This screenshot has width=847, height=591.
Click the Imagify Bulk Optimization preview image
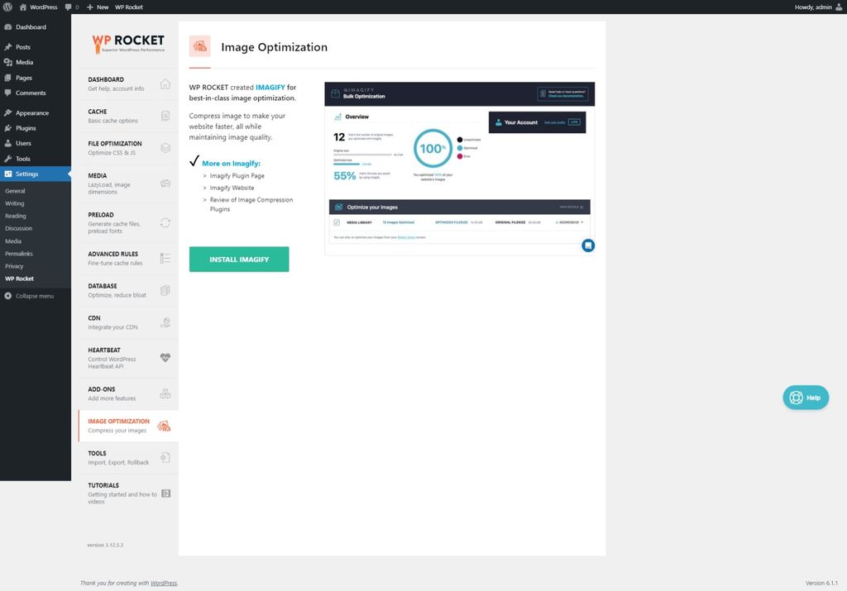tap(459, 169)
